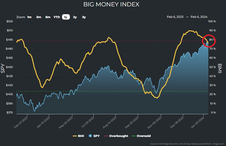Set zoom range to 1m

point(29,17)
